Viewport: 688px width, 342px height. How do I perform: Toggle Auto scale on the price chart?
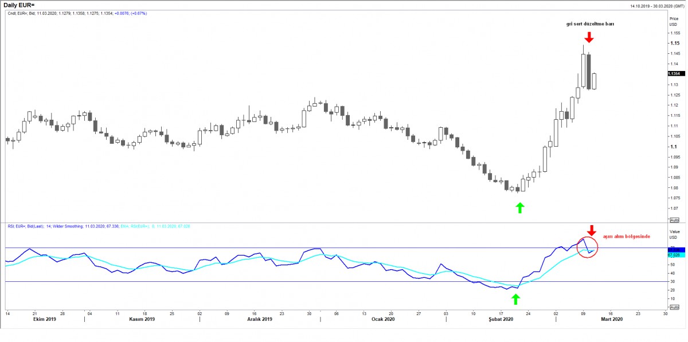click(x=674, y=220)
